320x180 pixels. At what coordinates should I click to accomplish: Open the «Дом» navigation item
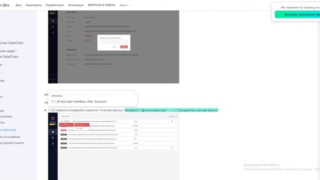click(18, 5)
